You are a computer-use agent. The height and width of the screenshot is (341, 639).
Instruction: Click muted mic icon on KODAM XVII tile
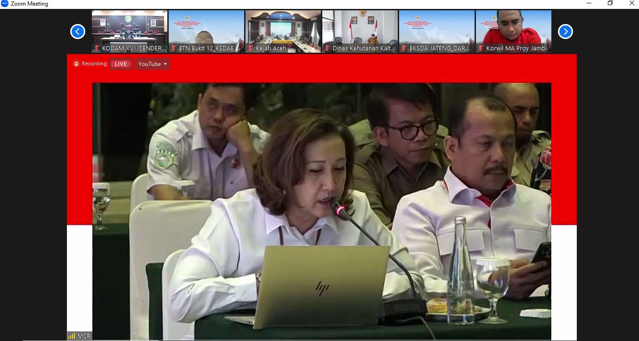[x=97, y=48]
